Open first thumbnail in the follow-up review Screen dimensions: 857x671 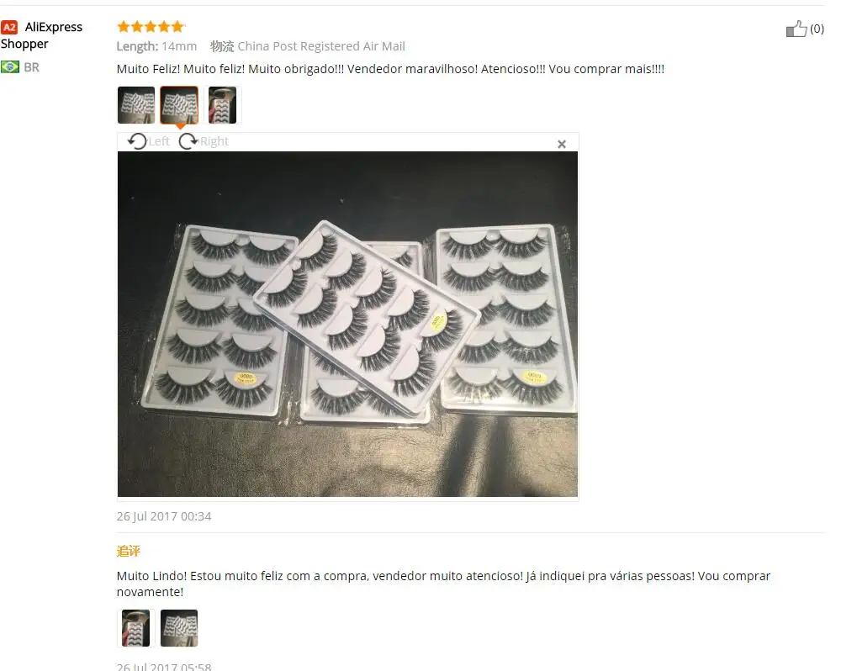click(135, 628)
